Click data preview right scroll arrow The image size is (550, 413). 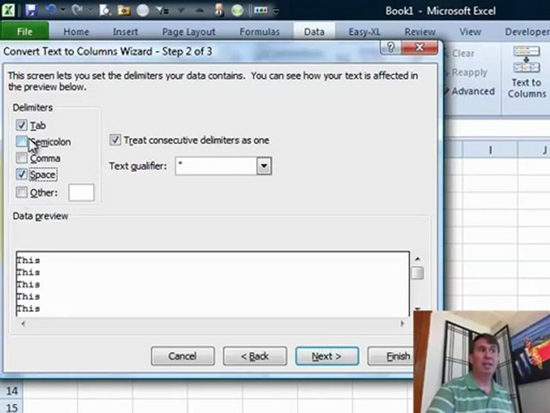coord(402,324)
